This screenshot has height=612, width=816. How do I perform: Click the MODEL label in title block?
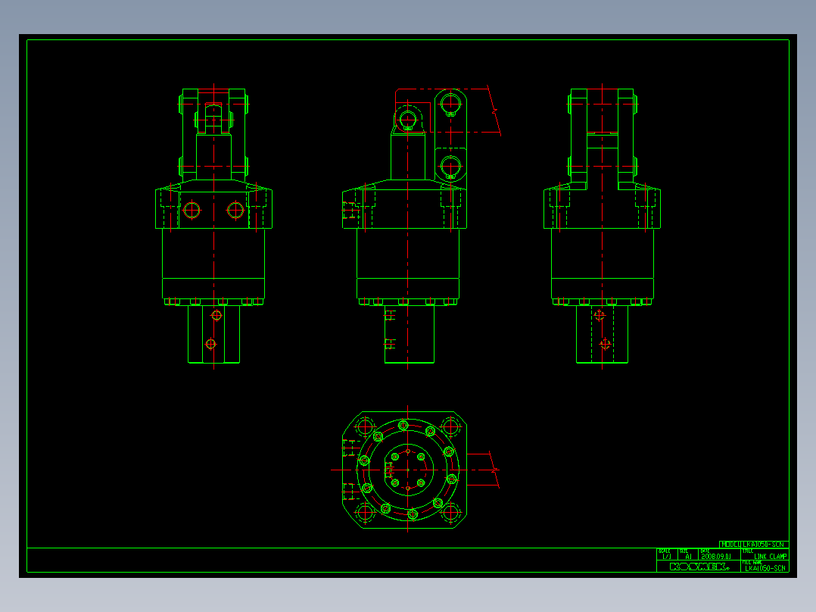[x=730, y=545]
